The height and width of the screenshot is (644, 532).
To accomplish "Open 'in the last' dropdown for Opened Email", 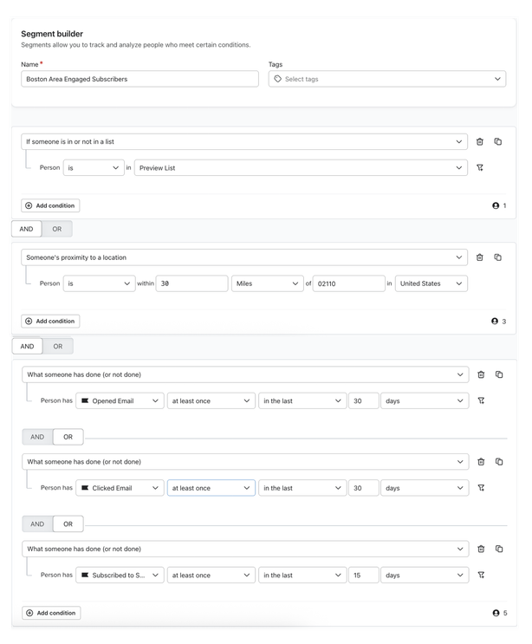I will pyautogui.click(x=302, y=400).
